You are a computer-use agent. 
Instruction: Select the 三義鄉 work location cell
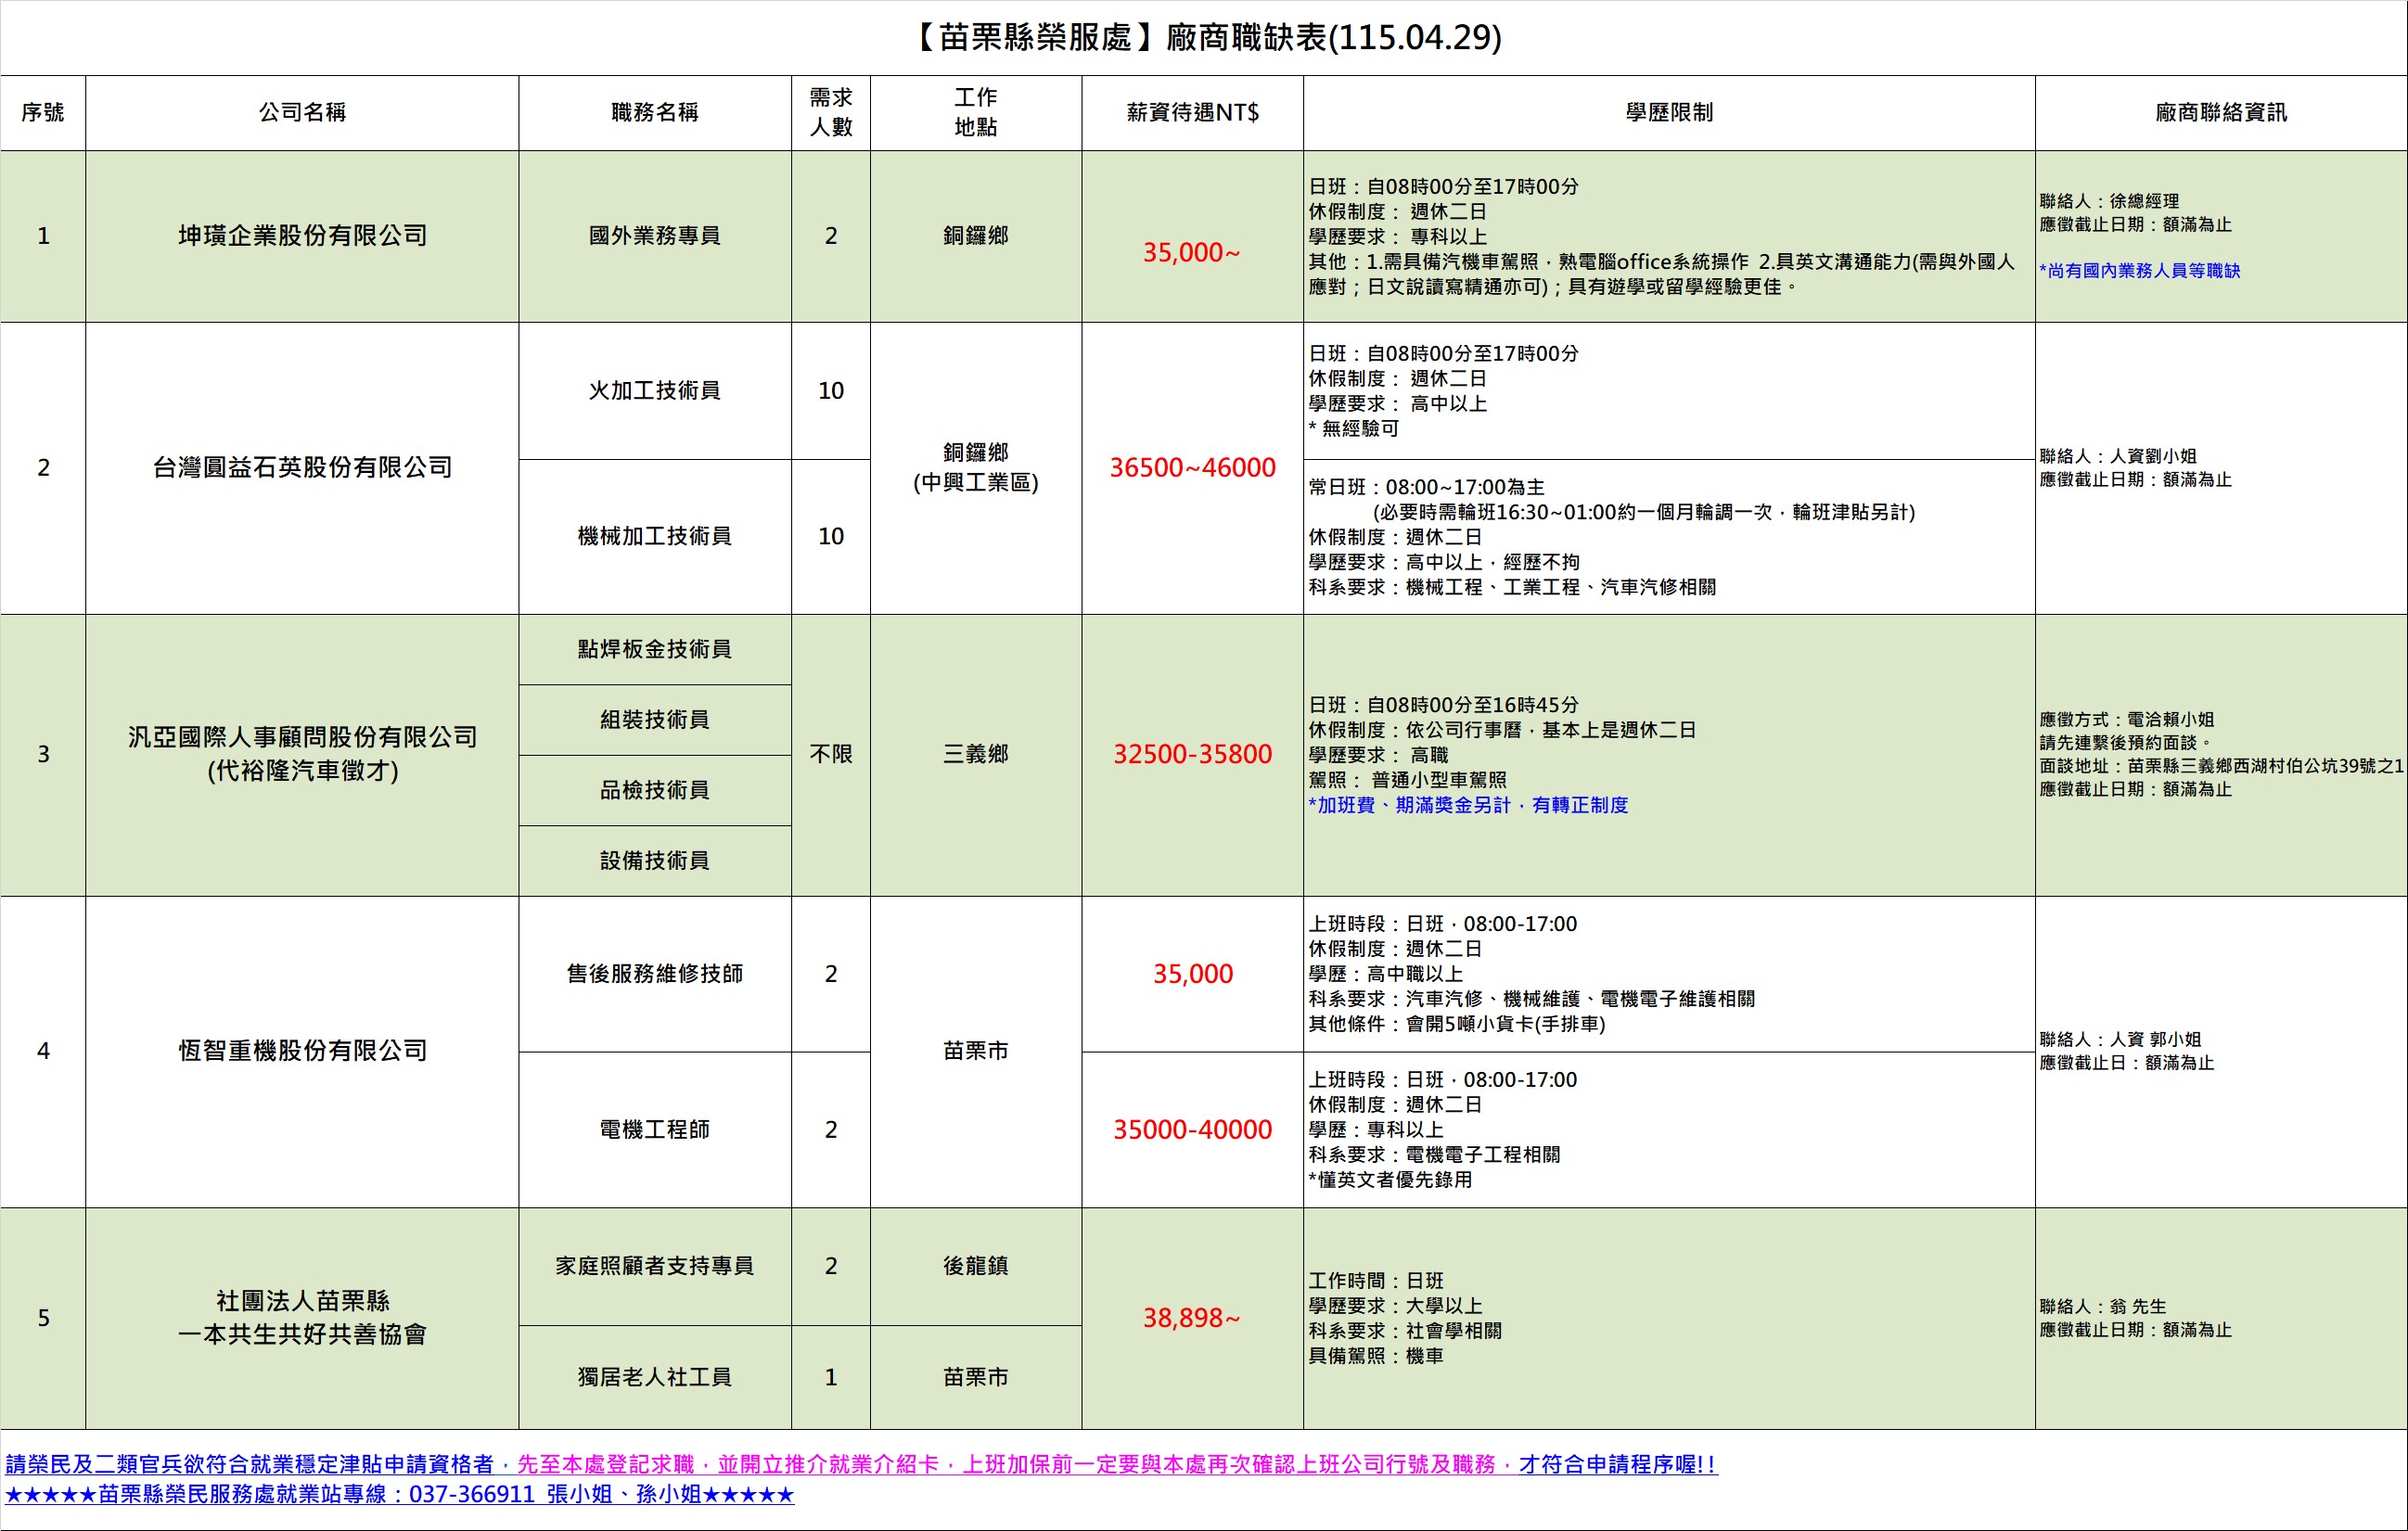point(975,754)
